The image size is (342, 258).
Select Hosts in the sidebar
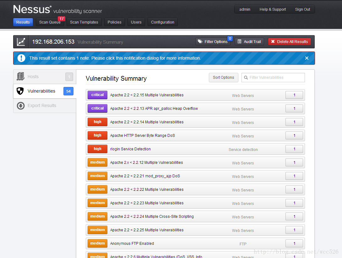(x=45, y=77)
